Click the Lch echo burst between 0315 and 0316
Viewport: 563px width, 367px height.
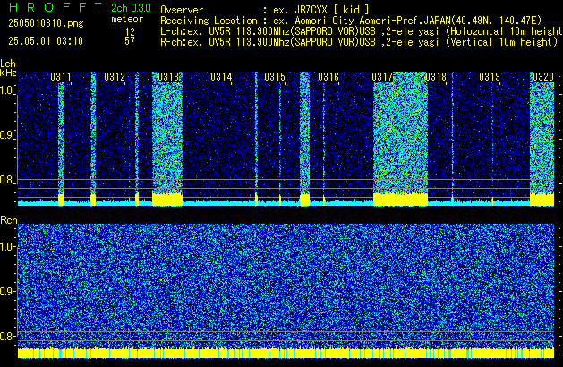pyautogui.click(x=304, y=132)
